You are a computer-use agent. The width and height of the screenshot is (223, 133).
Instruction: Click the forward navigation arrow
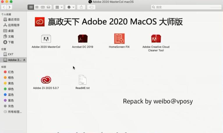(9, 7)
